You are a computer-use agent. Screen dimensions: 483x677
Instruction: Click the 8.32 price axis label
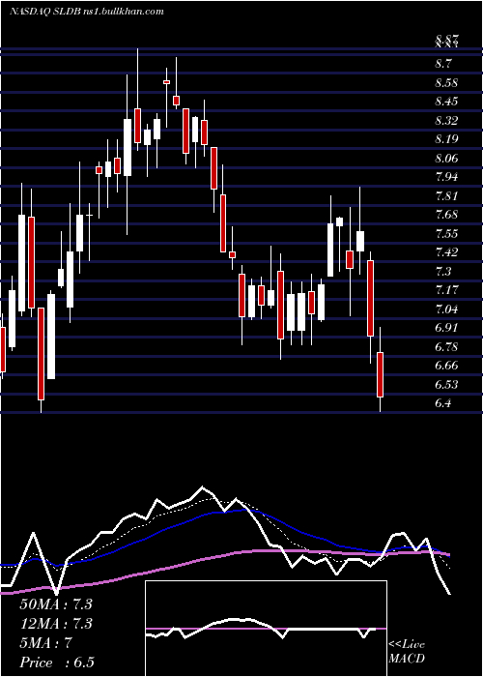click(446, 121)
